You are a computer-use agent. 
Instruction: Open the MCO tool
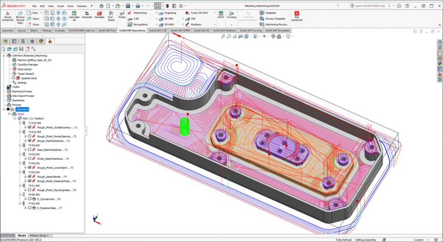coord(221,15)
